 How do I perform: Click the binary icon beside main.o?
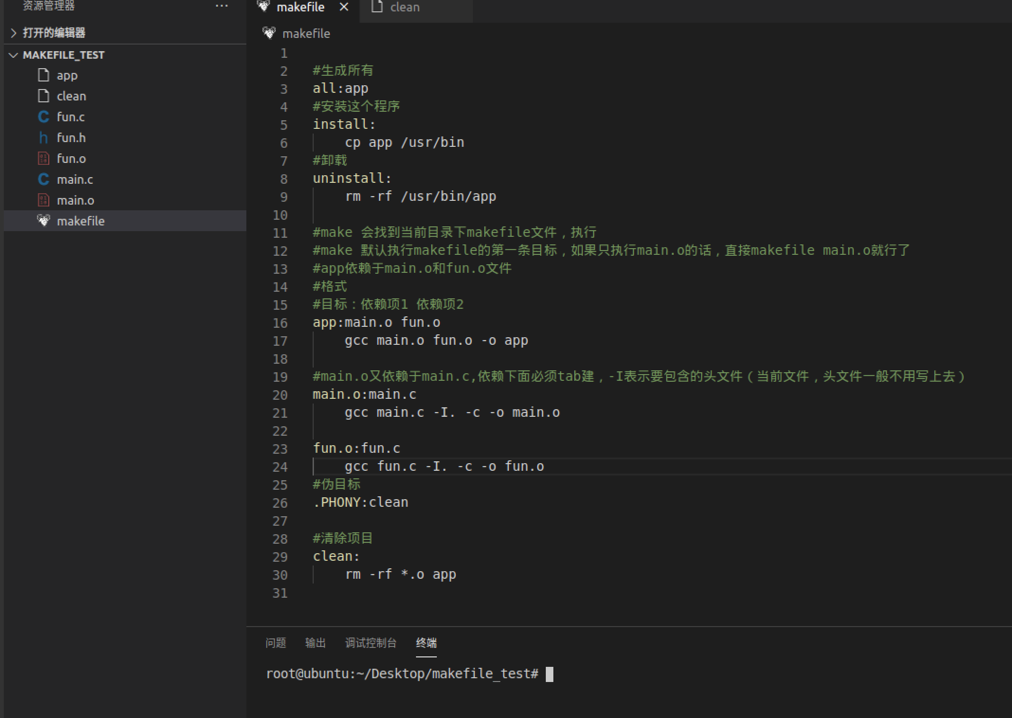click(x=44, y=200)
